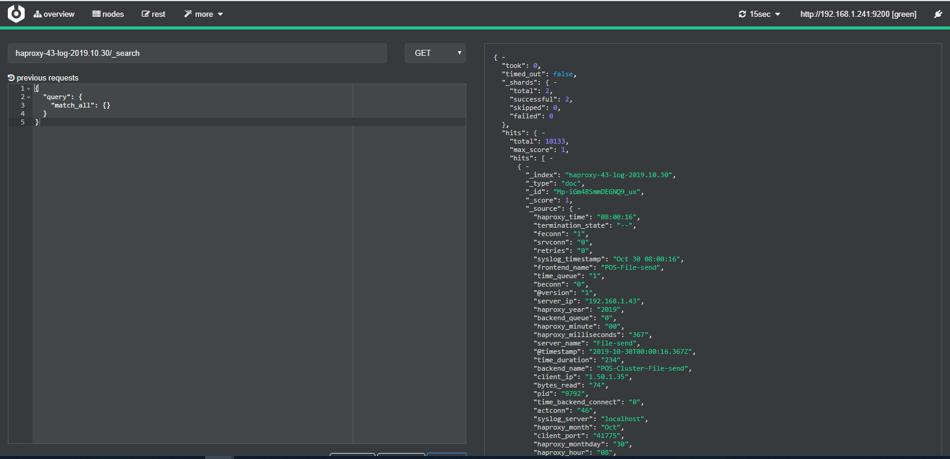Collapse the outer hits JSON object
This screenshot has height=459, width=950.
pyautogui.click(x=543, y=133)
